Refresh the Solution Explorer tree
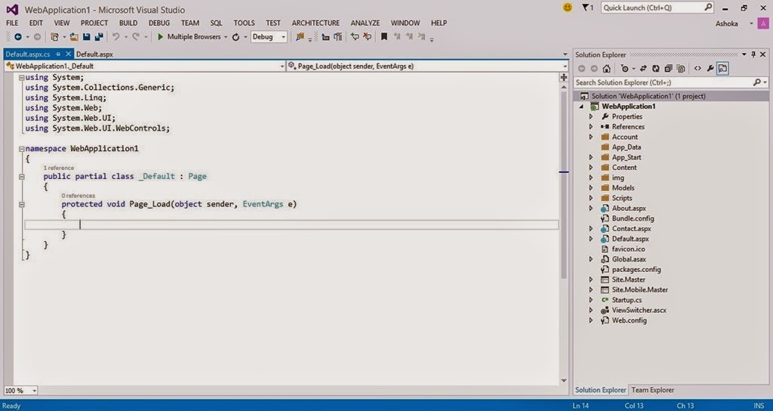Image resolution: width=773 pixels, height=411 pixels. click(x=656, y=69)
